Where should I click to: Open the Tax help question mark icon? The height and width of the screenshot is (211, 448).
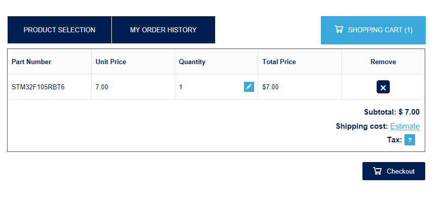click(x=410, y=140)
